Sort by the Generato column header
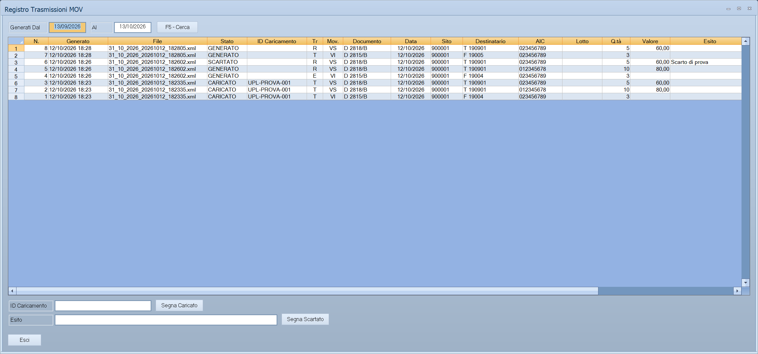758x354 pixels. click(78, 41)
